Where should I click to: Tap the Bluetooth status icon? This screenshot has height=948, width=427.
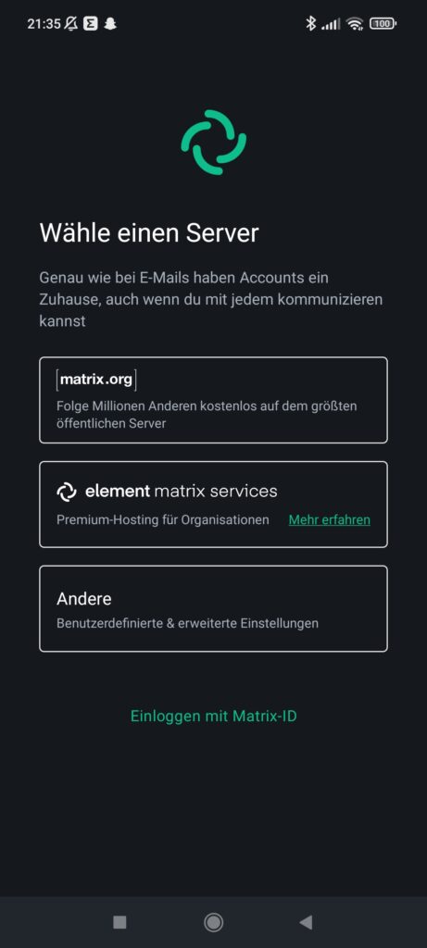pyautogui.click(x=311, y=23)
